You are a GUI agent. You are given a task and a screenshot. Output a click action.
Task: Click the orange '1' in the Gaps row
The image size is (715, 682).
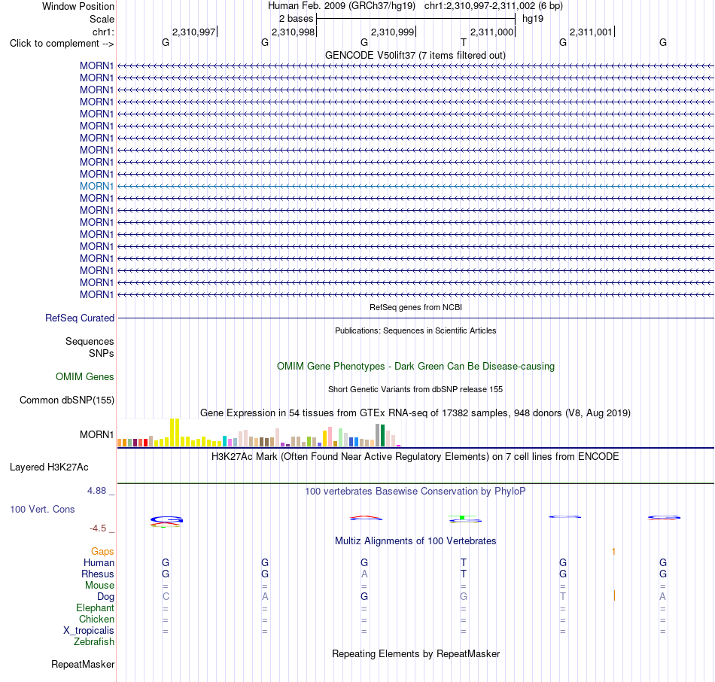coord(613,552)
